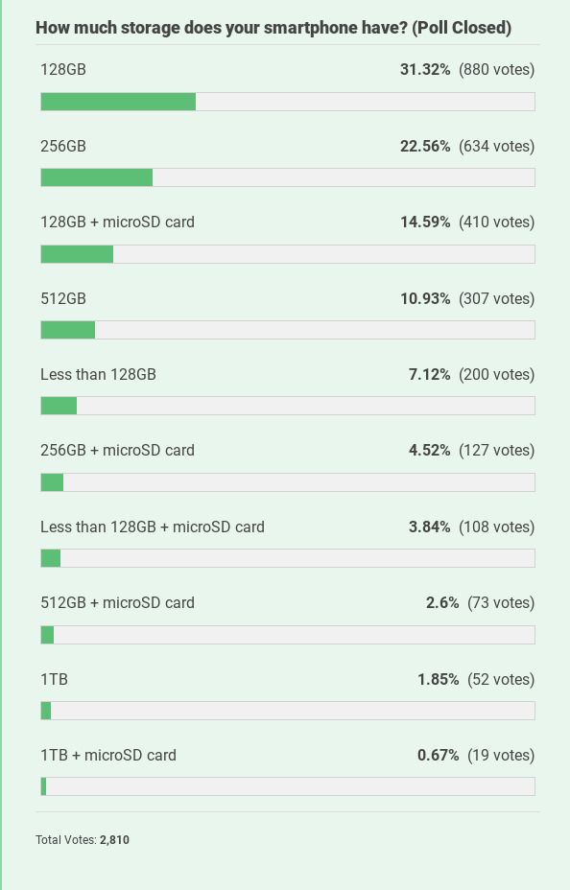
Task: Select the 512GB storage option
Action: (63, 298)
